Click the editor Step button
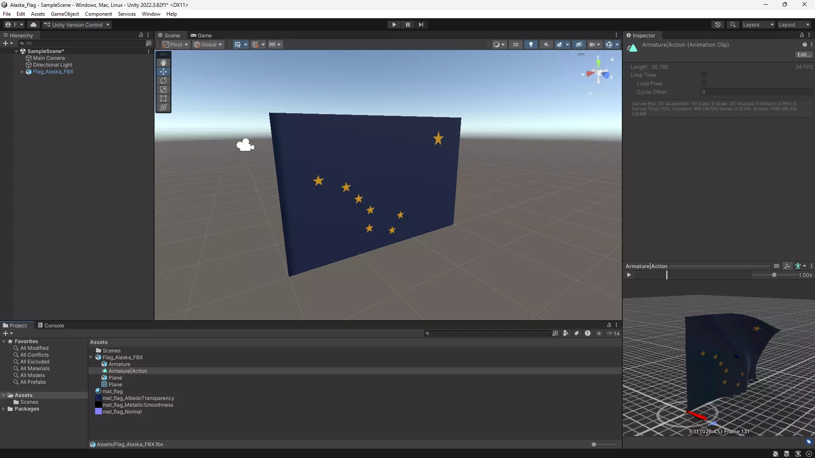The image size is (815, 458). (421, 25)
